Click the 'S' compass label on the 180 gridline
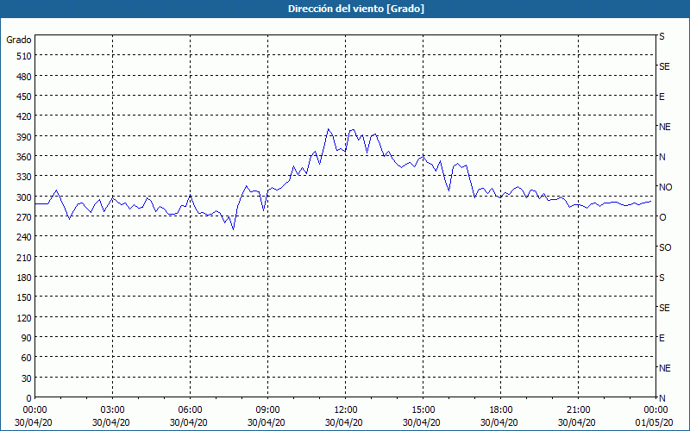The image size is (690, 431). (662, 278)
